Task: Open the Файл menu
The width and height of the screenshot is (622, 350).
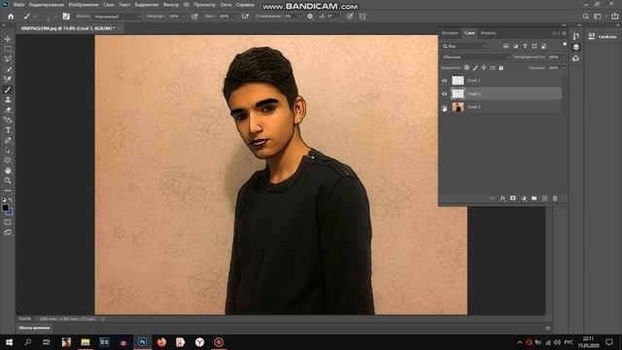Action: pyautogui.click(x=18, y=5)
